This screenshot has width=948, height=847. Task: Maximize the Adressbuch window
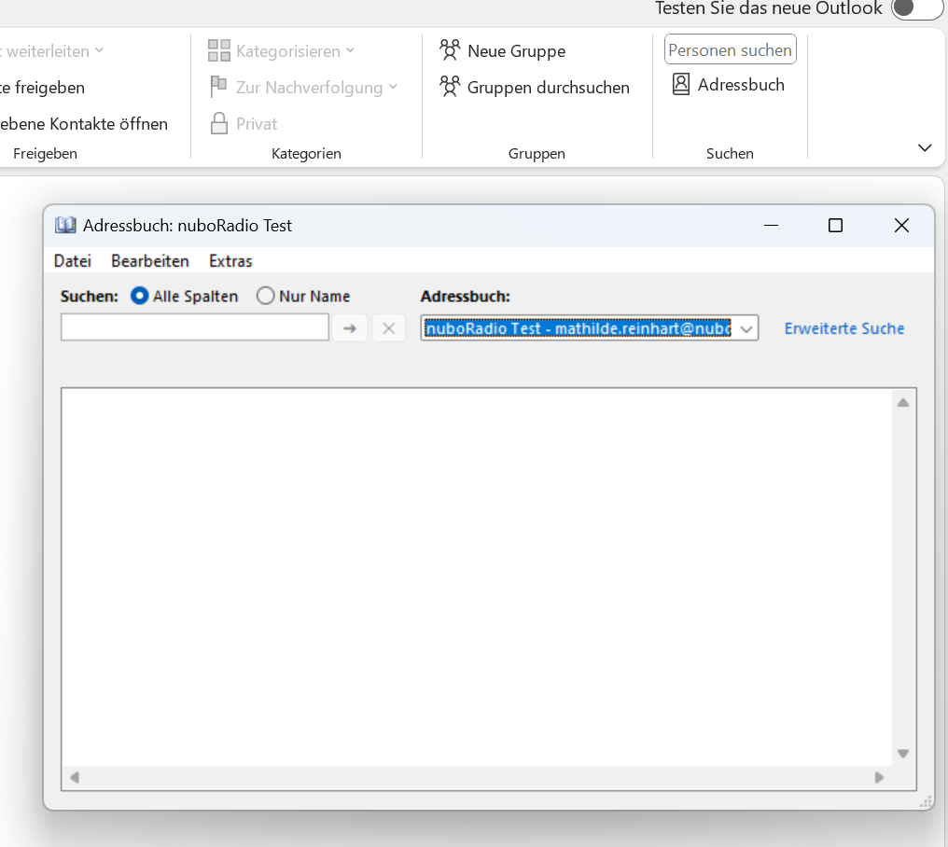coord(835,226)
